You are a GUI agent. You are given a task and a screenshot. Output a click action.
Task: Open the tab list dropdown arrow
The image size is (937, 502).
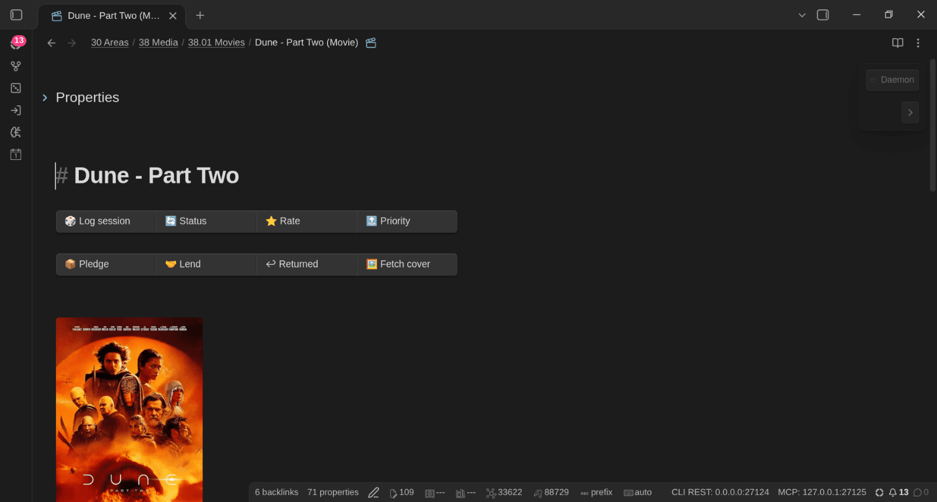pos(802,15)
